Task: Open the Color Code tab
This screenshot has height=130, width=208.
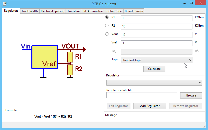Action: point(114,11)
